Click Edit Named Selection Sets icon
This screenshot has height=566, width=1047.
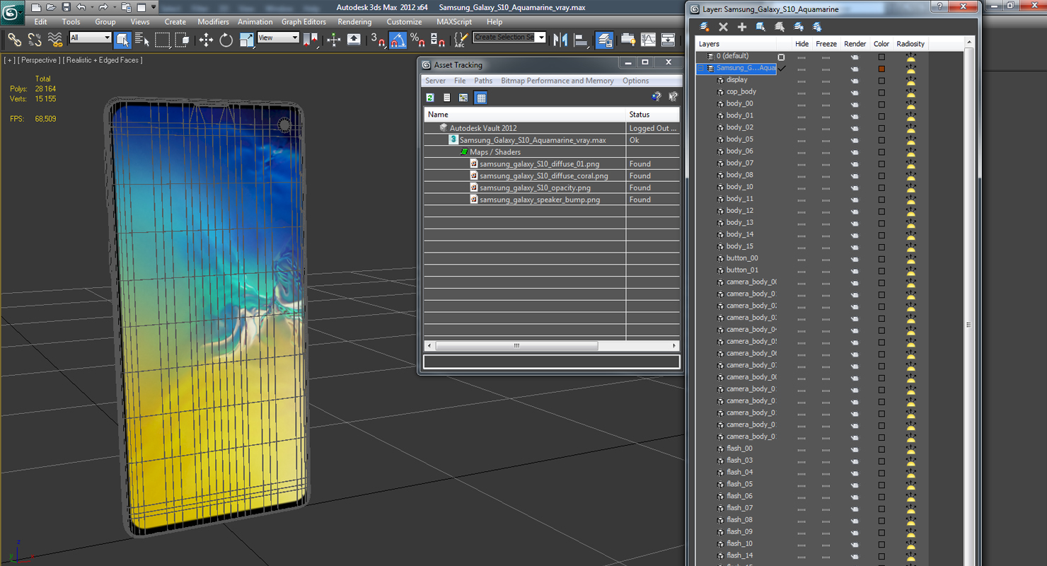[x=461, y=40]
